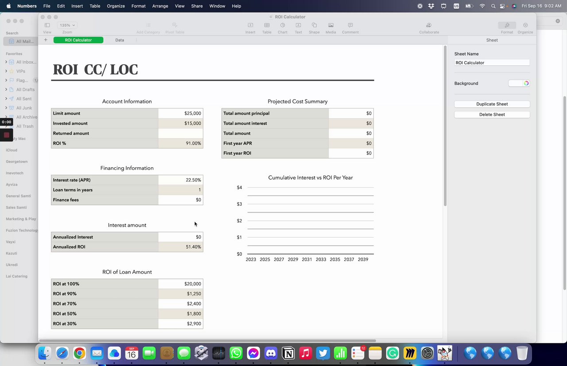
Task: Select the Interest rate 22.50% cell
Action: pos(181,180)
